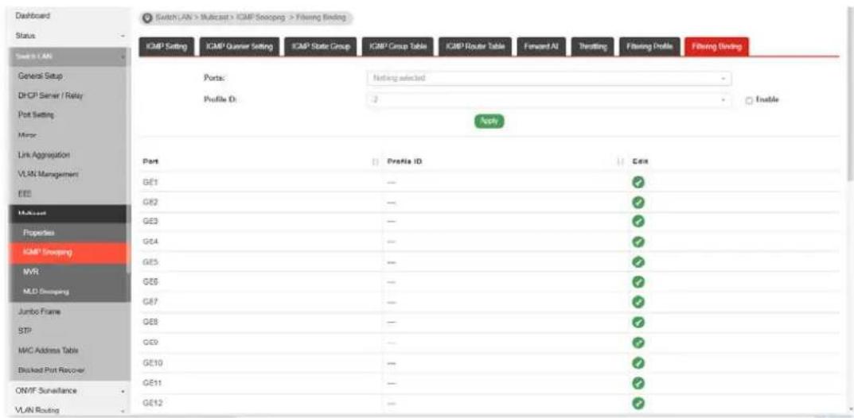Viewport: 854px width, 418px height.
Task: Sort table by Port column icon
Action: tap(375, 161)
